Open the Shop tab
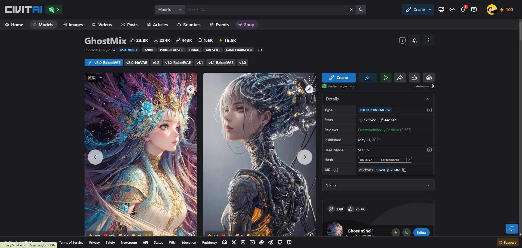This screenshot has height=248, width=522. click(247, 25)
